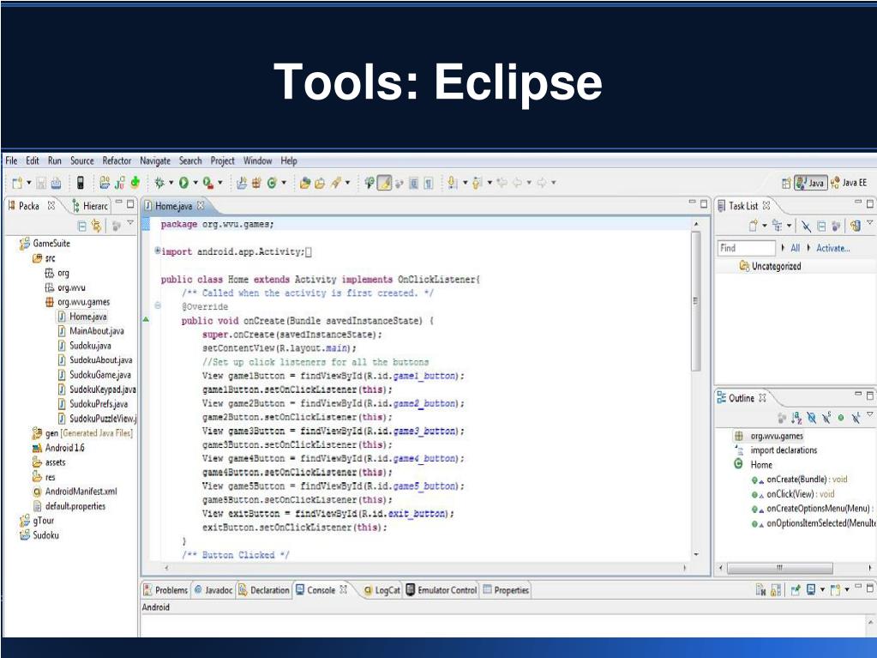
Task: Expand the folded import statements in editor
Action: coord(158,251)
